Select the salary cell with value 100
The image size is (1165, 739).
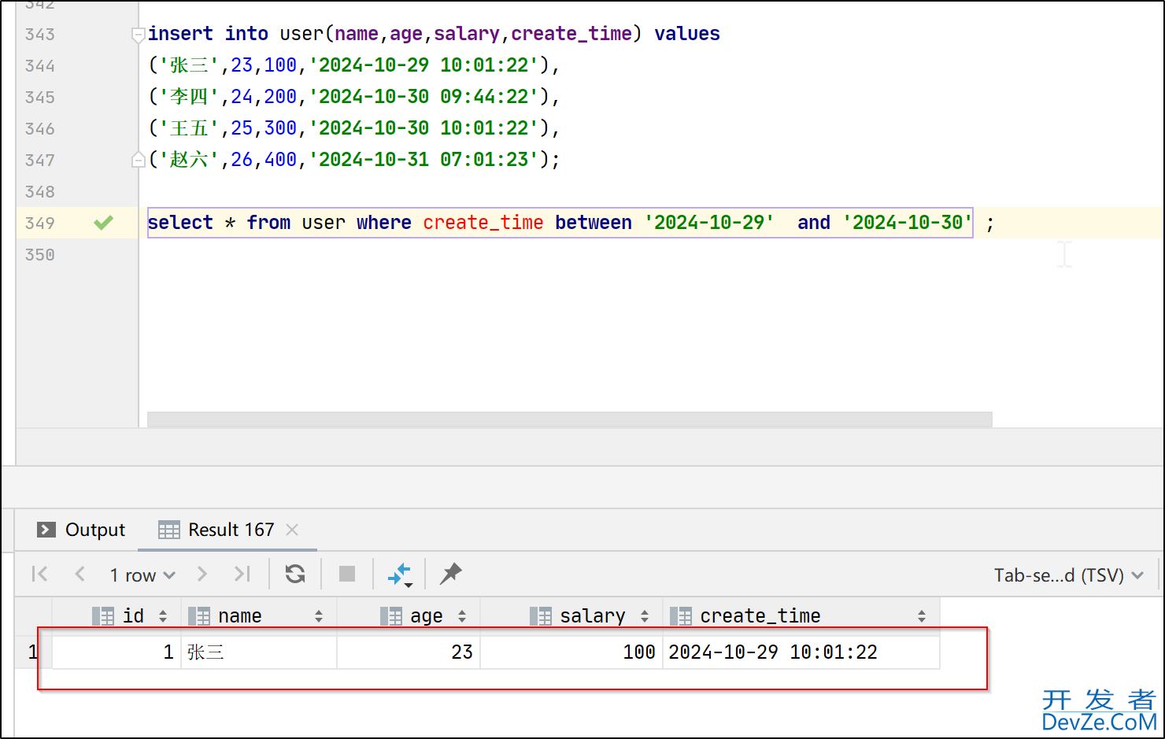tap(571, 652)
